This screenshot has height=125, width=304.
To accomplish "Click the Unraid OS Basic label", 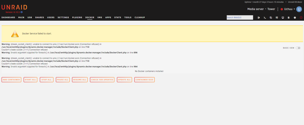I will 295,2.
